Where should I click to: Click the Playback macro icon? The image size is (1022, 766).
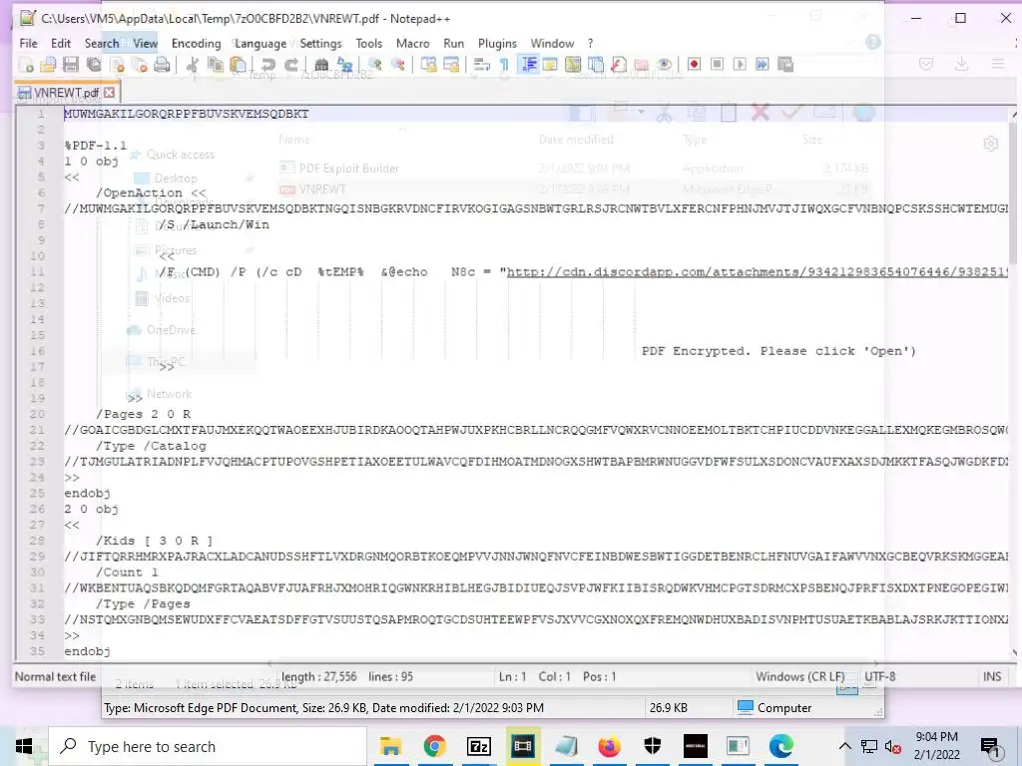740,65
